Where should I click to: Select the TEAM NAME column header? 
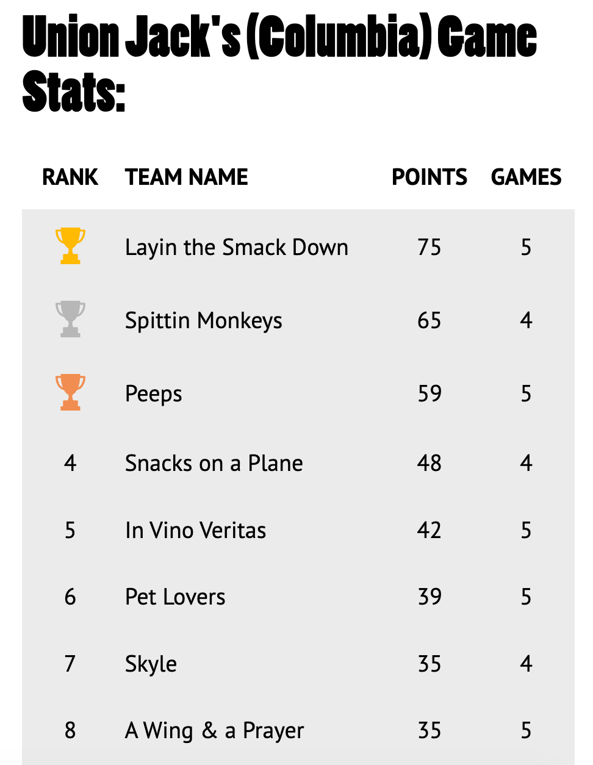pyautogui.click(x=187, y=177)
